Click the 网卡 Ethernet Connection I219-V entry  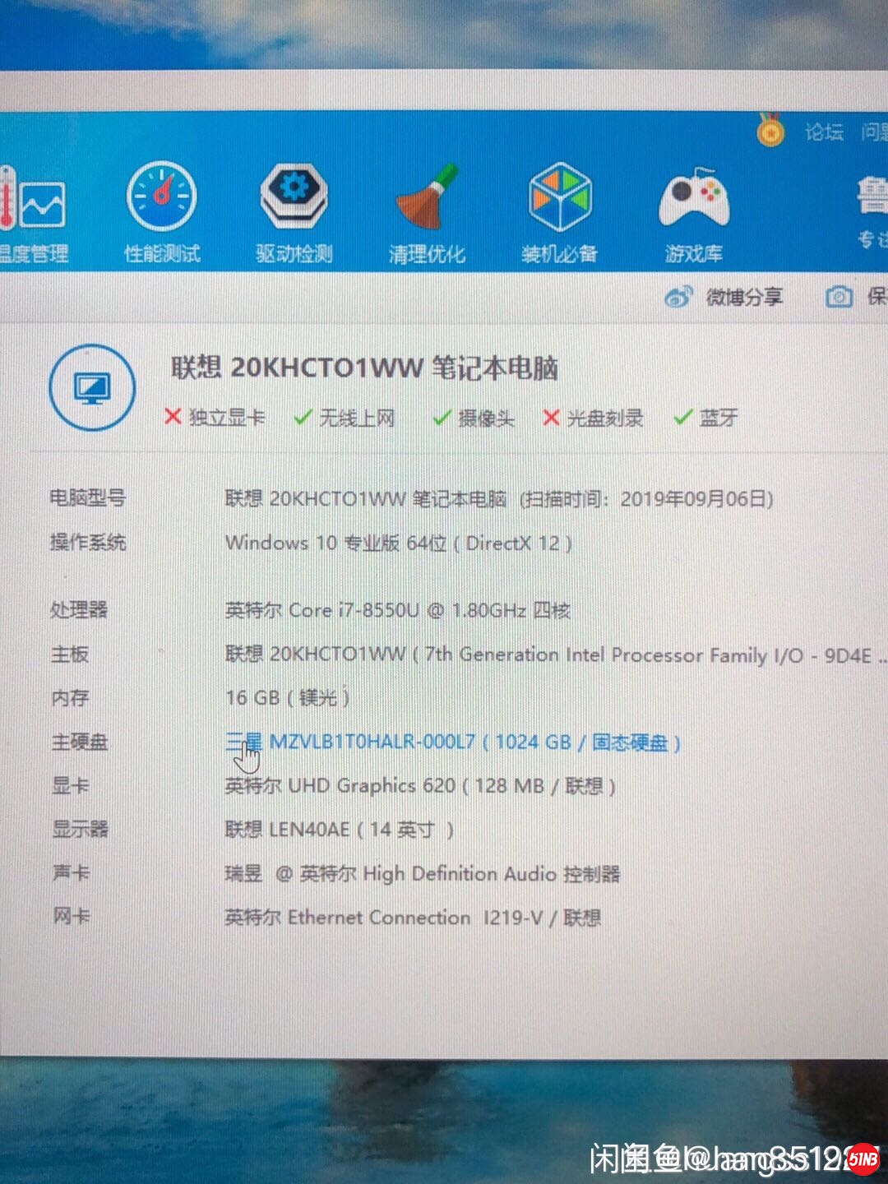coord(413,918)
